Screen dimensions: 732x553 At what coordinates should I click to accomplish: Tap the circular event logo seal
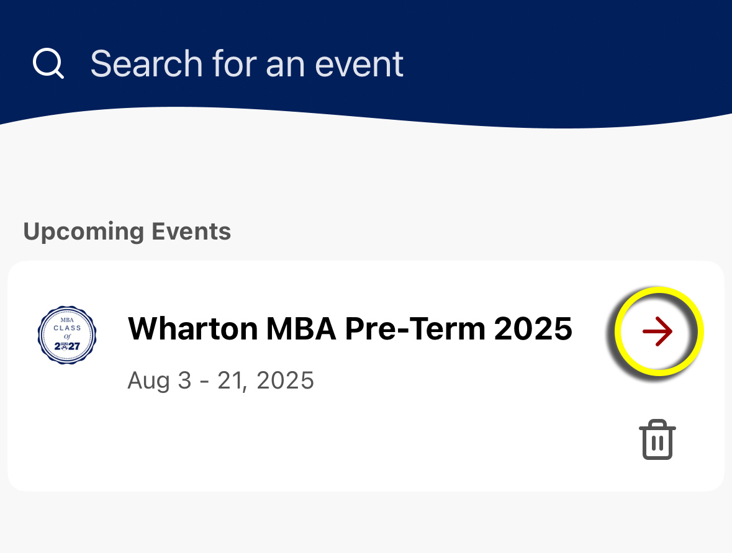point(67,335)
